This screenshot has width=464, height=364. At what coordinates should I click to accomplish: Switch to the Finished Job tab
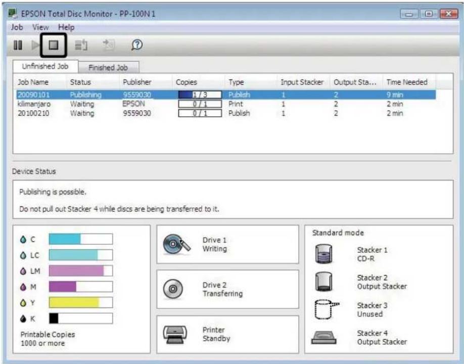click(x=108, y=67)
